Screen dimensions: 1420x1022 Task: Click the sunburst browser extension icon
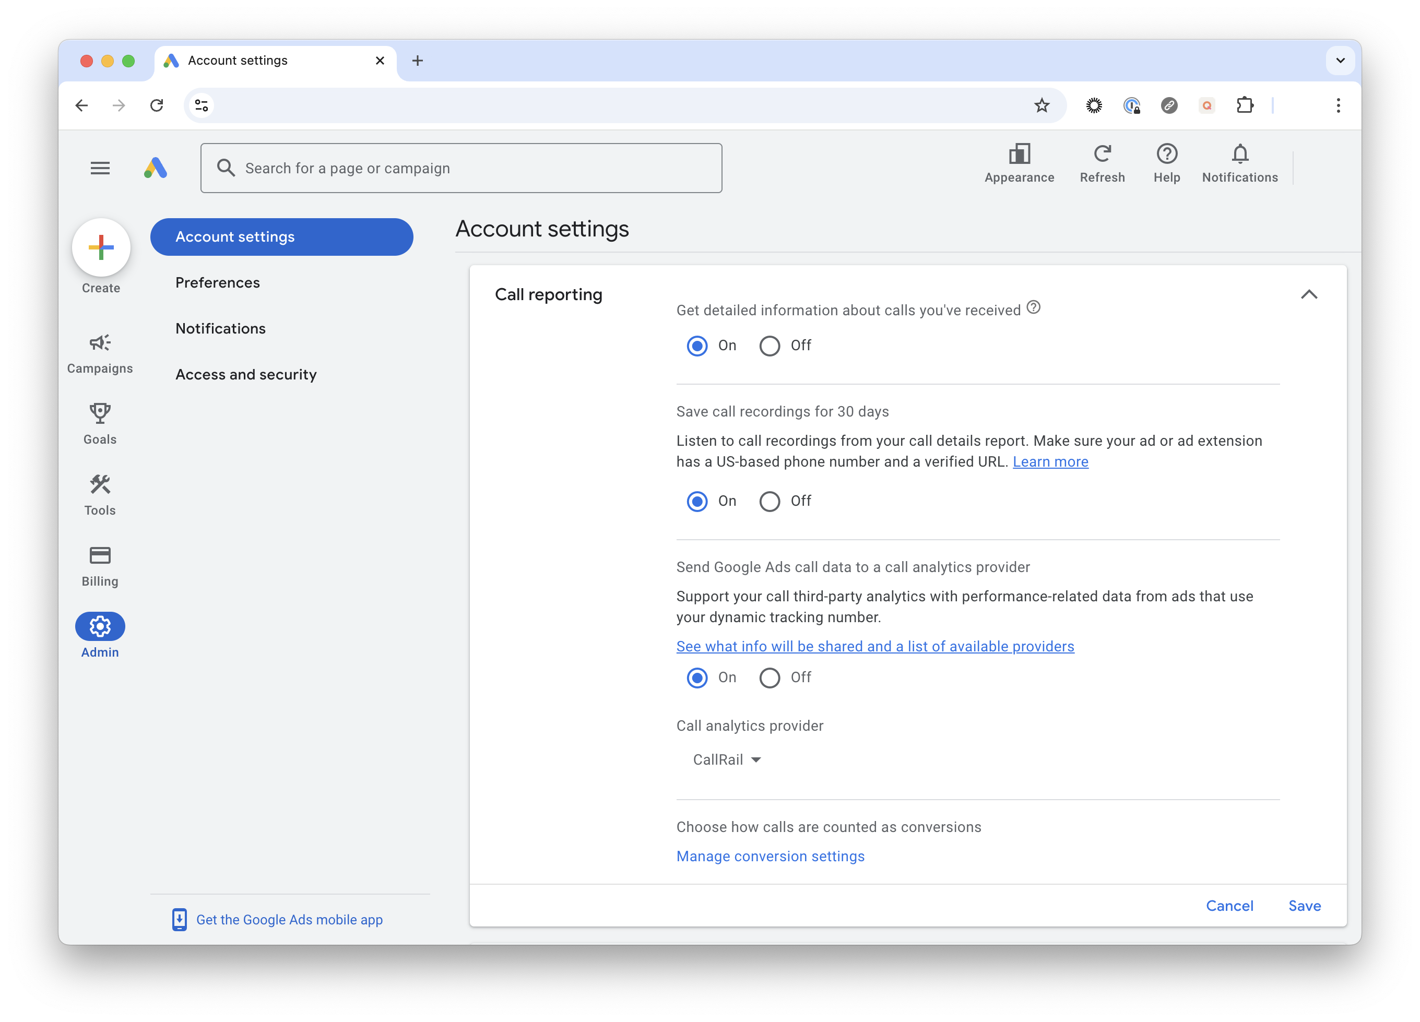pyautogui.click(x=1094, y=105)
